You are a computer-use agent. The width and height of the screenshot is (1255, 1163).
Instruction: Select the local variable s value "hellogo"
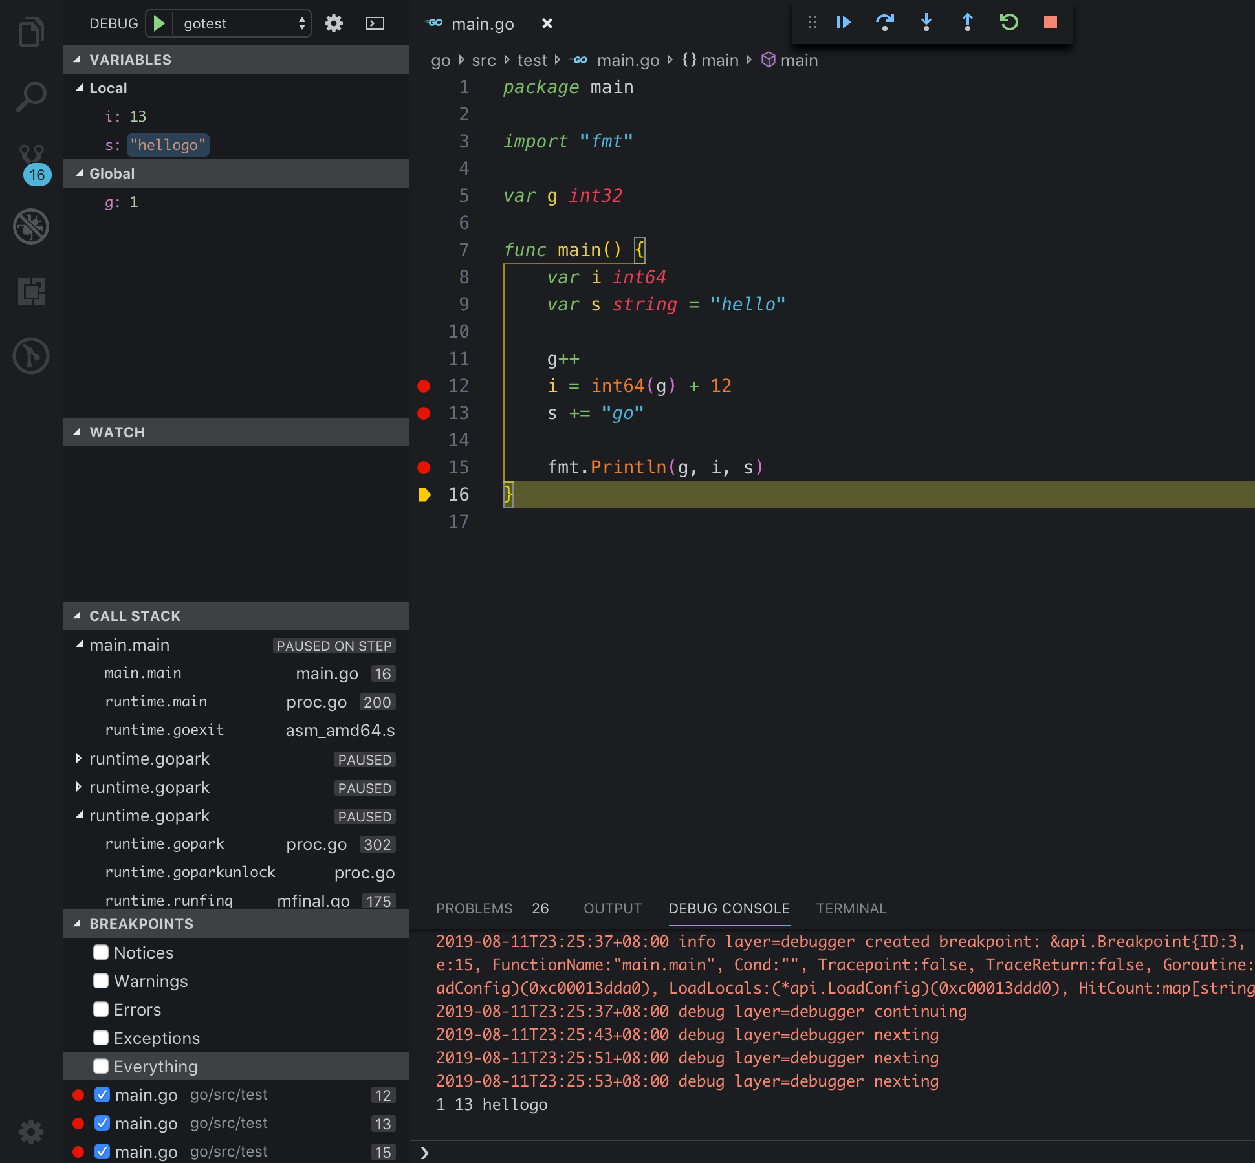168,145
